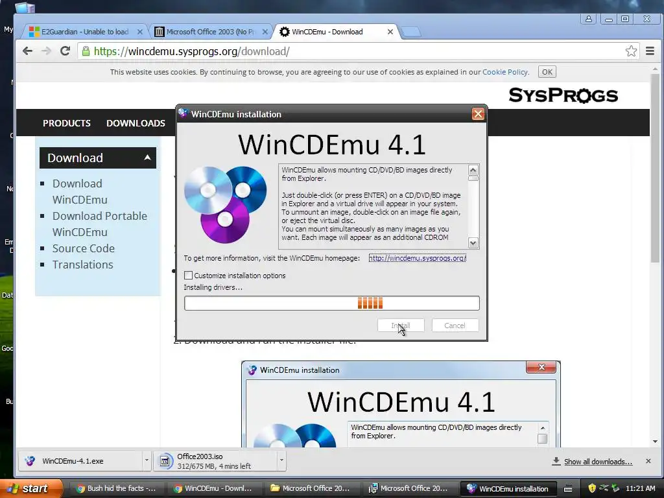Open wincdemu.sysprogs.org homepage link in installer
This screenshot has height=498, width=664.
(417, 258)
